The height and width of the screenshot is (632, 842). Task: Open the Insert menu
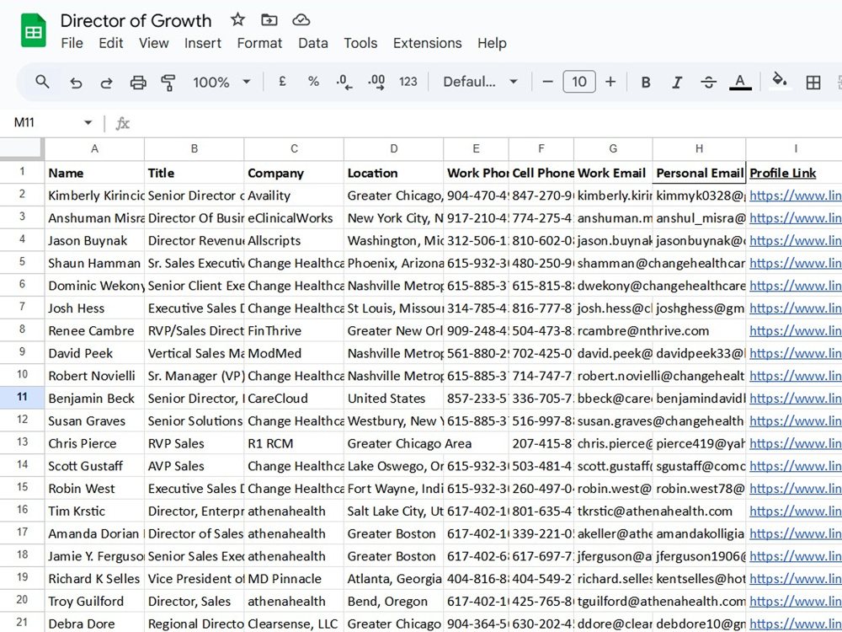[x=202, y=43]
